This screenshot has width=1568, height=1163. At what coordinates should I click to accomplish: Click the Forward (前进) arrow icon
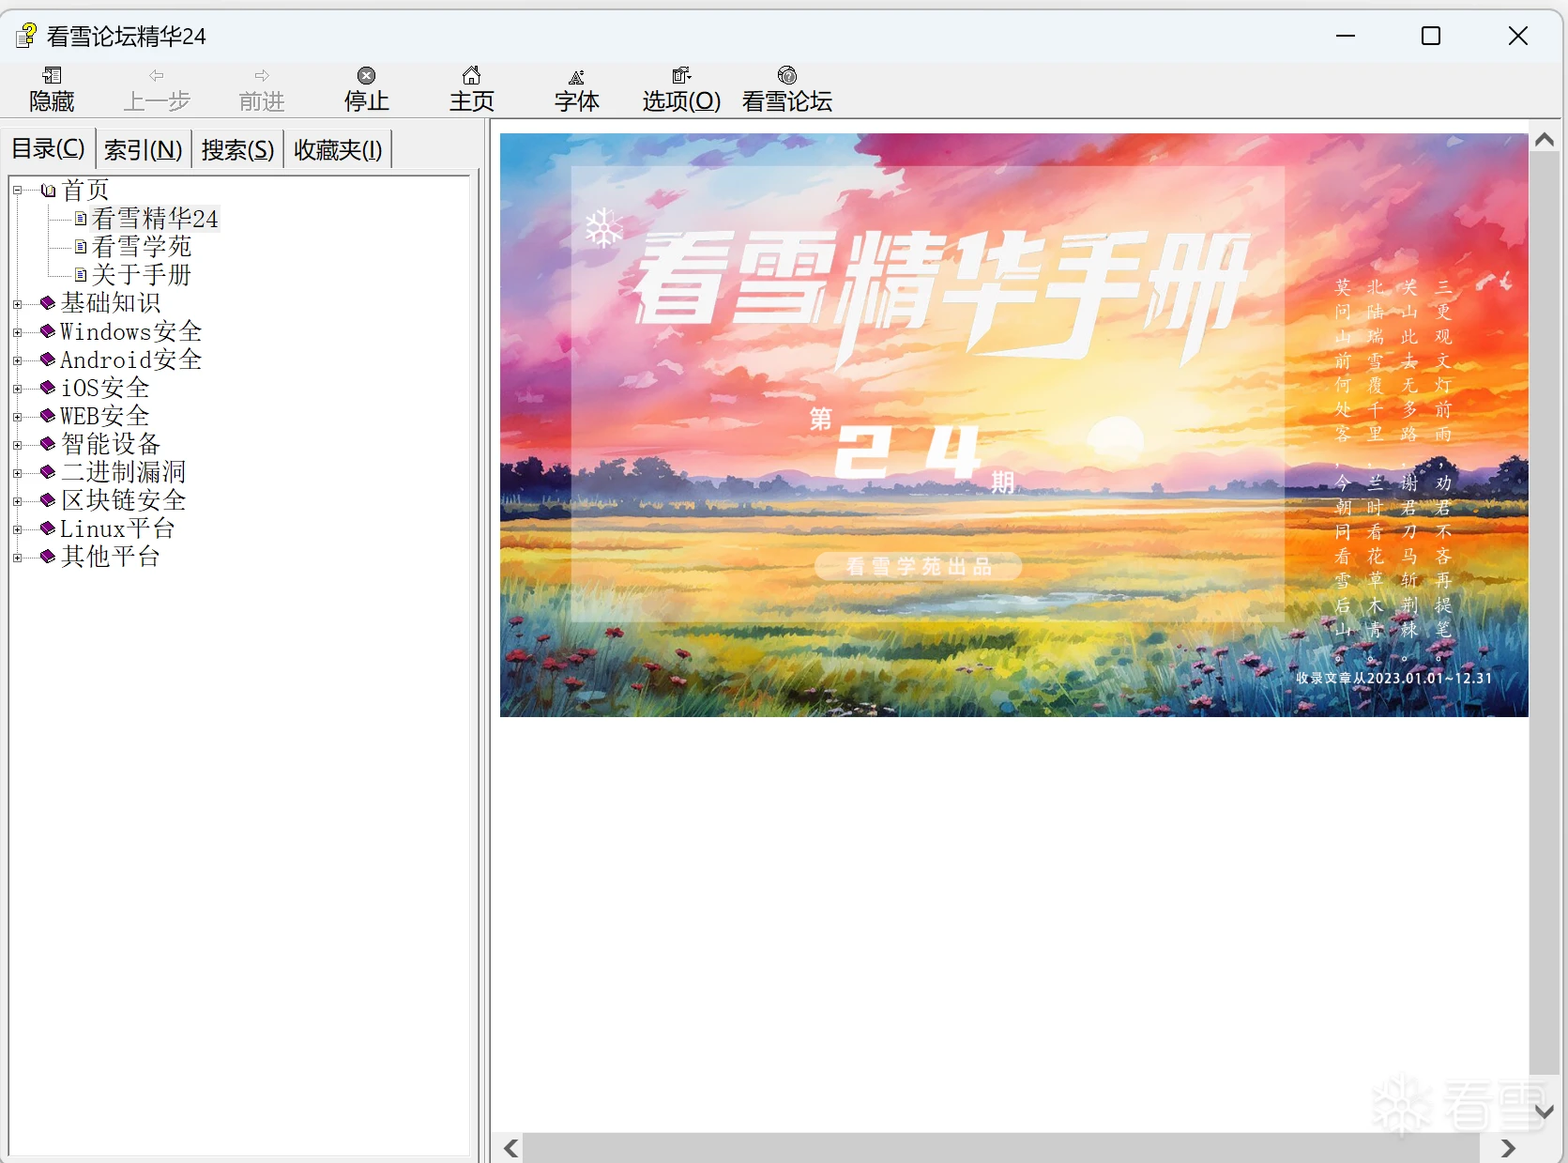[x=262, y=75]
